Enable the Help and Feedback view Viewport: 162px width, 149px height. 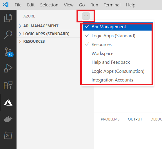coord(118,62)
